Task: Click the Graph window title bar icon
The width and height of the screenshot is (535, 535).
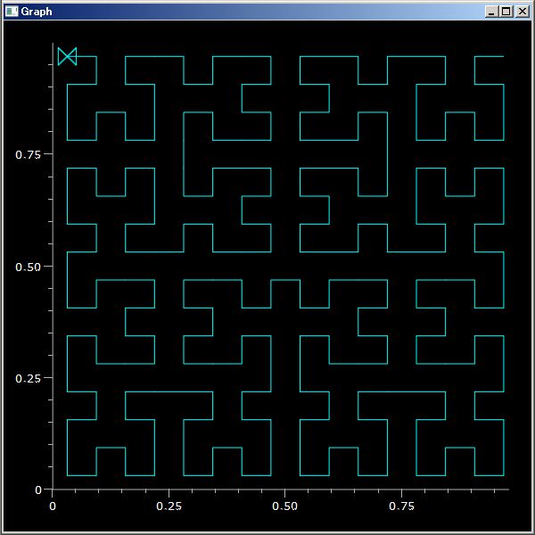Action: [12, 12]
